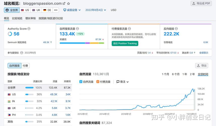Select the 6 个月 time range

176,74
